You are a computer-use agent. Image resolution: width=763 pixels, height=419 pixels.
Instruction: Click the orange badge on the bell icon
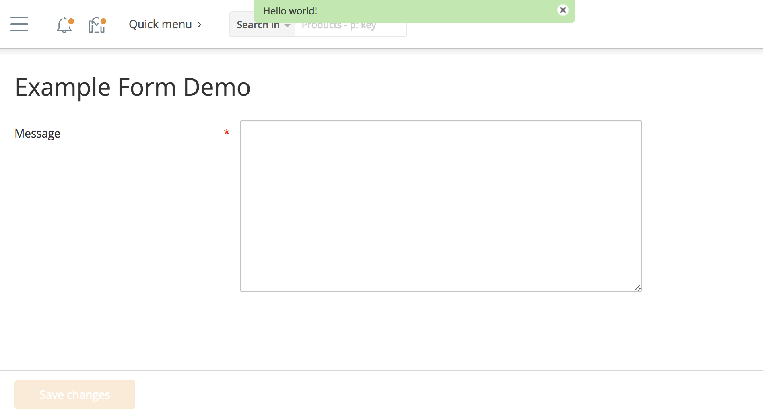point(71,21)
